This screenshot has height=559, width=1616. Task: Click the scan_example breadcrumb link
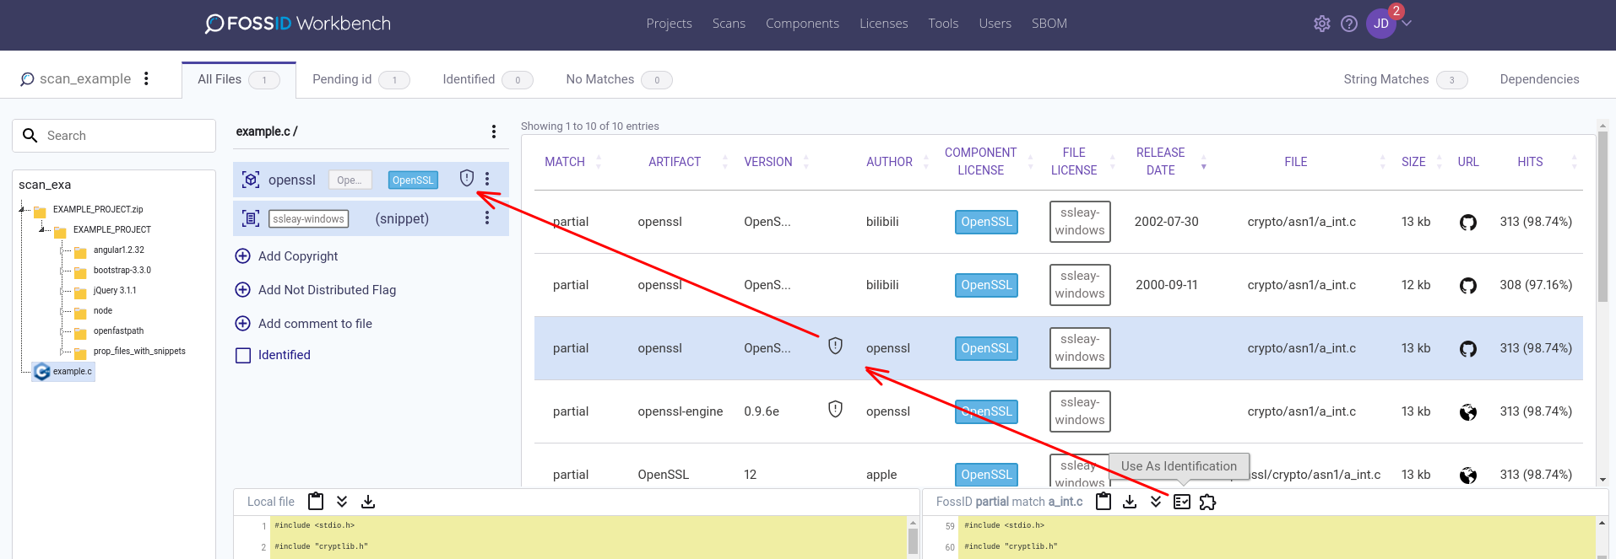85,78
